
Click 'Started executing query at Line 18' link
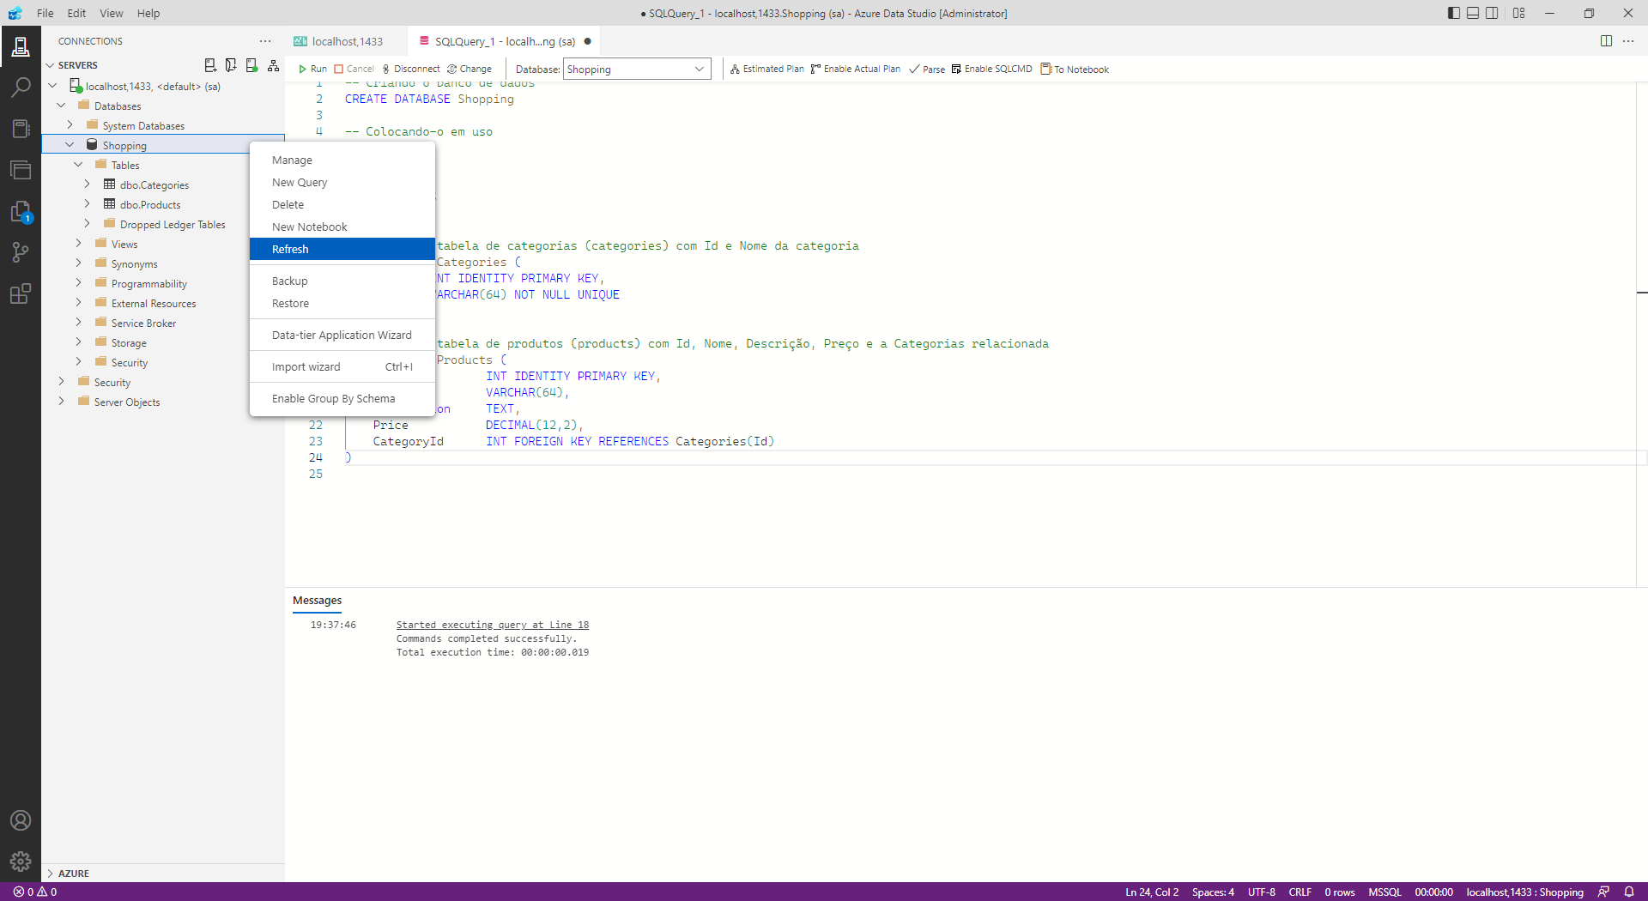tap(493, 625)
